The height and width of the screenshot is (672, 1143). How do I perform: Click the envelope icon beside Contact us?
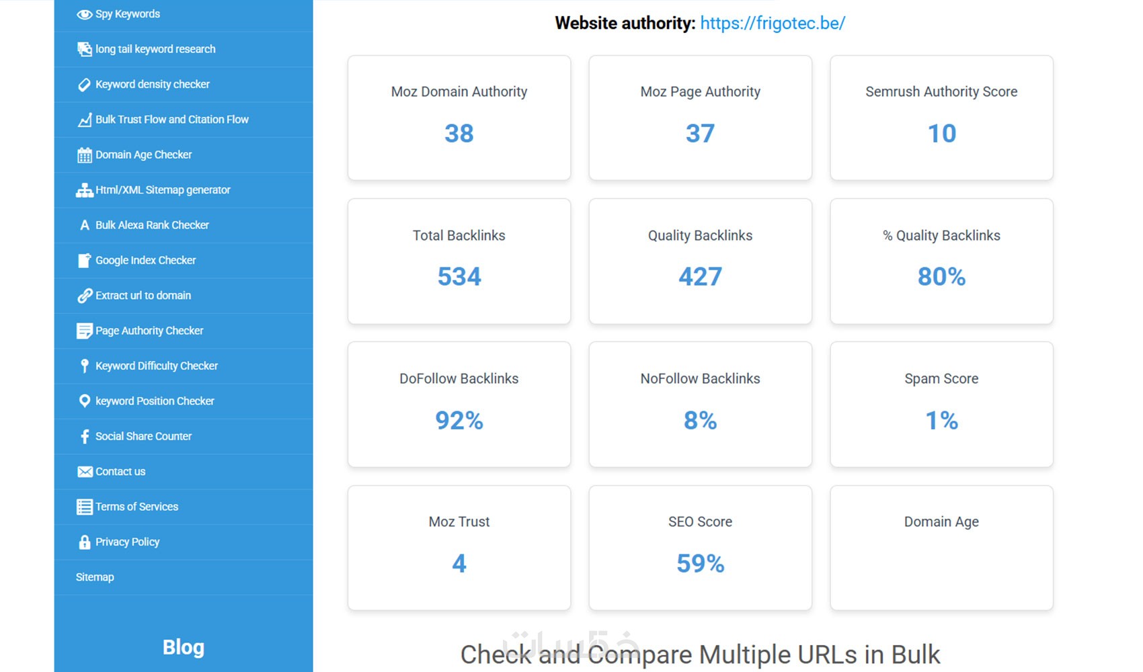pos(84,472)
